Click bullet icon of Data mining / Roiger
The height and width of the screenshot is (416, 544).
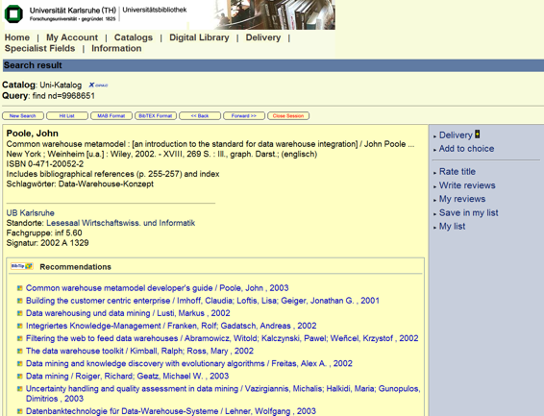coord(20,377)
